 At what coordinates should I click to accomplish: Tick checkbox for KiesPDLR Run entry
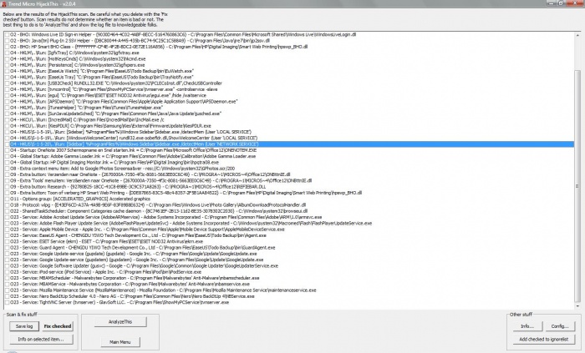[7, 126]
